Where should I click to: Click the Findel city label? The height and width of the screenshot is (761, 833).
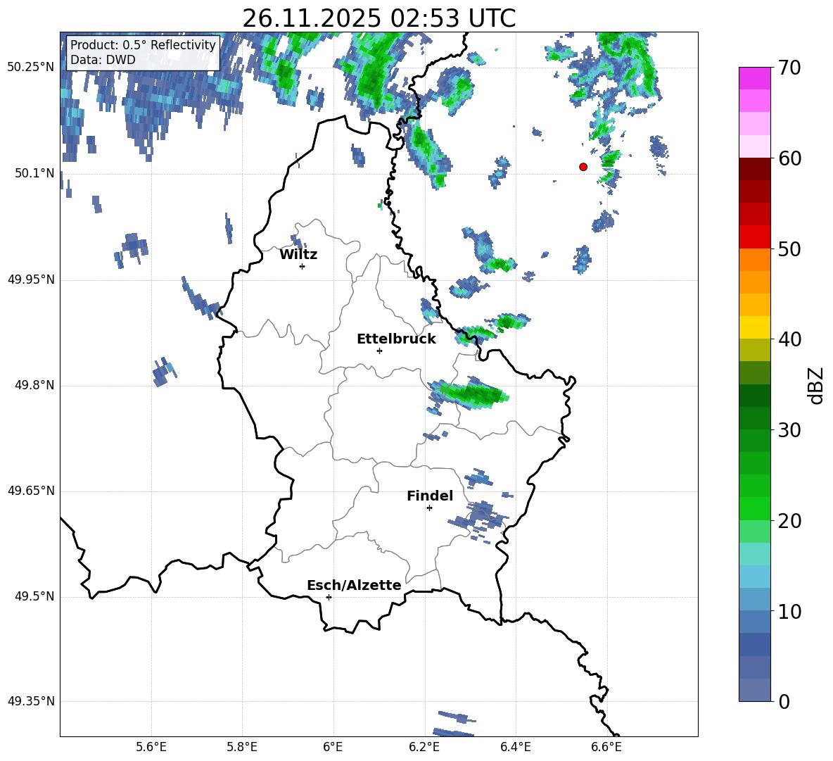(430, 496)
